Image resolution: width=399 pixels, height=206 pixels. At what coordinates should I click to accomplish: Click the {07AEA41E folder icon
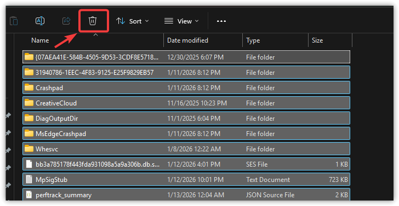pyautogui.click(x=29, y=57)
